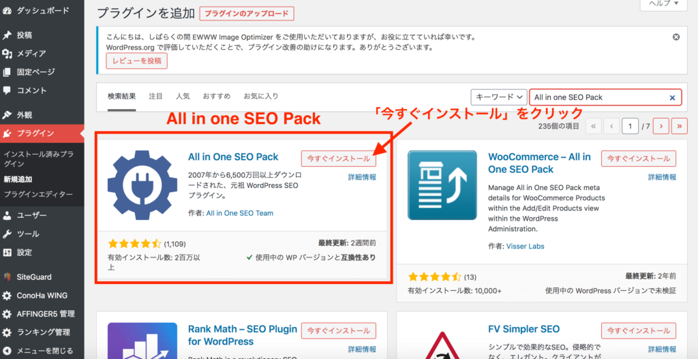Click the Dashboard gauge icon in sidebar
This screenshot has height=359, width=698.
point(7,10)
